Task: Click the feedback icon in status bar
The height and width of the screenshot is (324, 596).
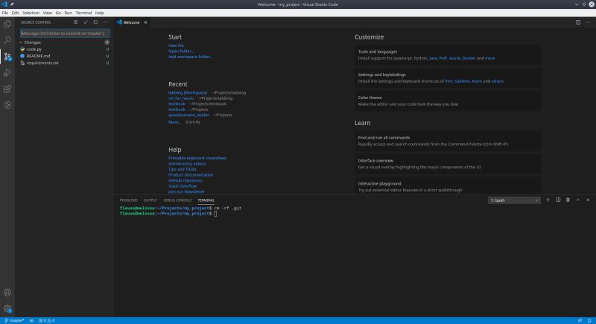Action: [580, 320]
